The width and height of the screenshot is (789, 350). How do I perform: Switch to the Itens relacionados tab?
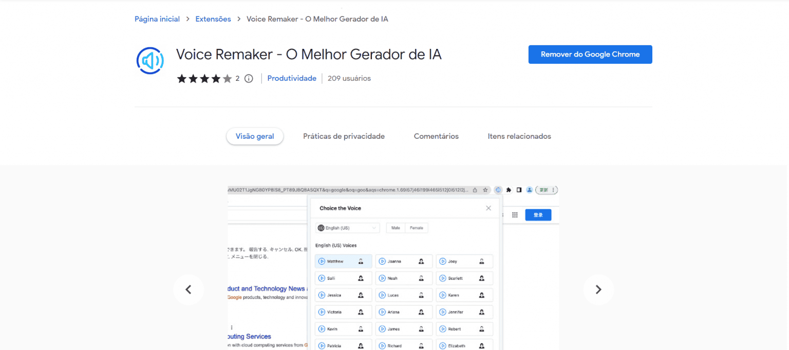(x=519, y=136)
